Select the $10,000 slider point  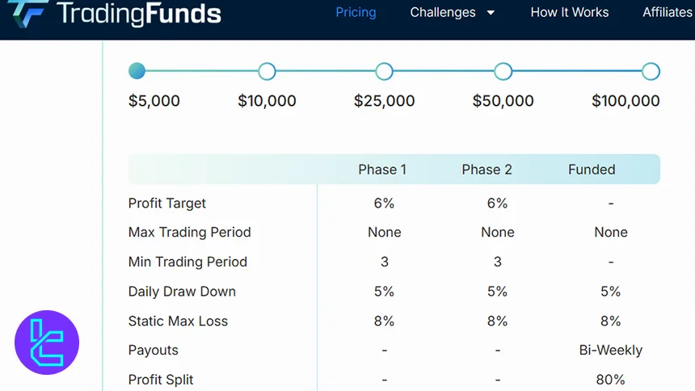pyautogui.click(x=267, y=72)
